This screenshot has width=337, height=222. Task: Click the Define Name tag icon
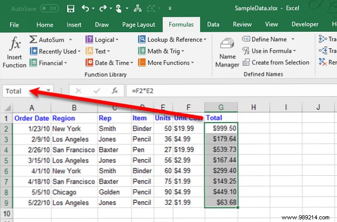point(246,39)
